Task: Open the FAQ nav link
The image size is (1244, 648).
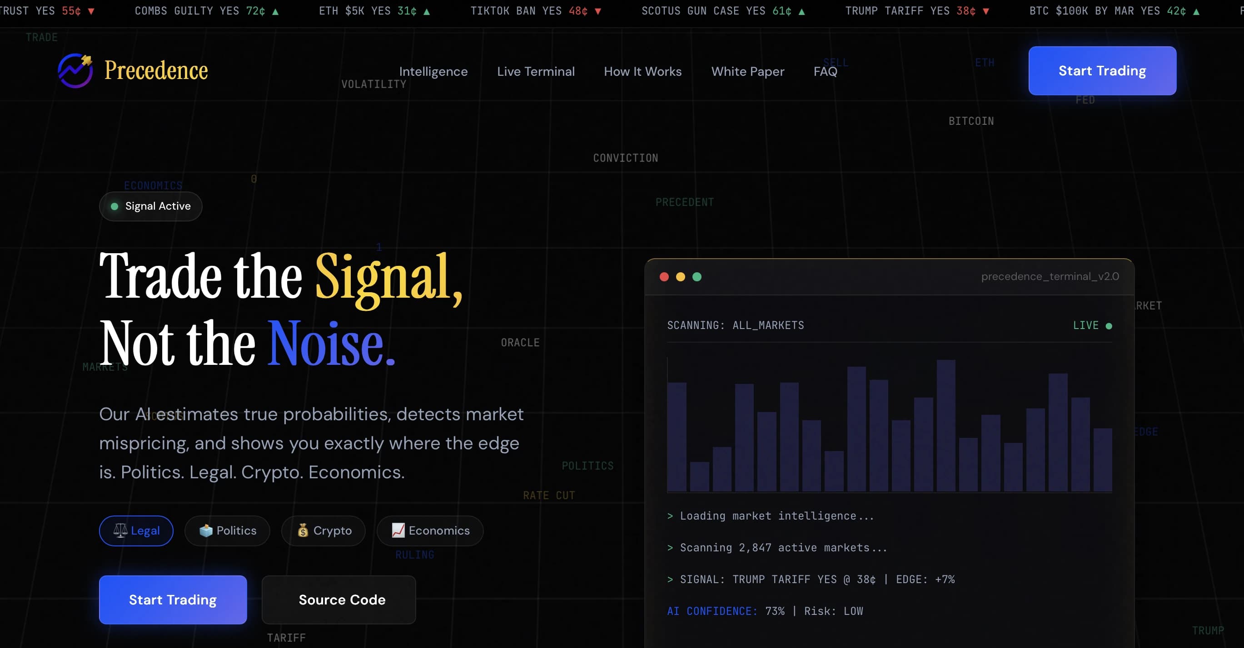Action: point(825,71)
